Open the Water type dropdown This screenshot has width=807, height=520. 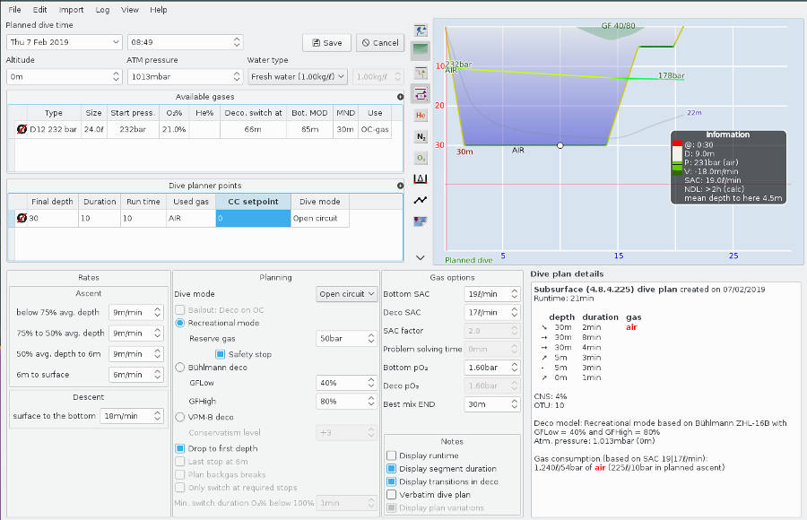click(x=297, y=77)
